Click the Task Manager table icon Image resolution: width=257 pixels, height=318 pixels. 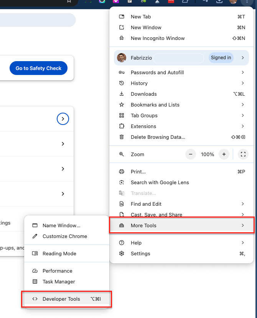(x=35, y=282)
